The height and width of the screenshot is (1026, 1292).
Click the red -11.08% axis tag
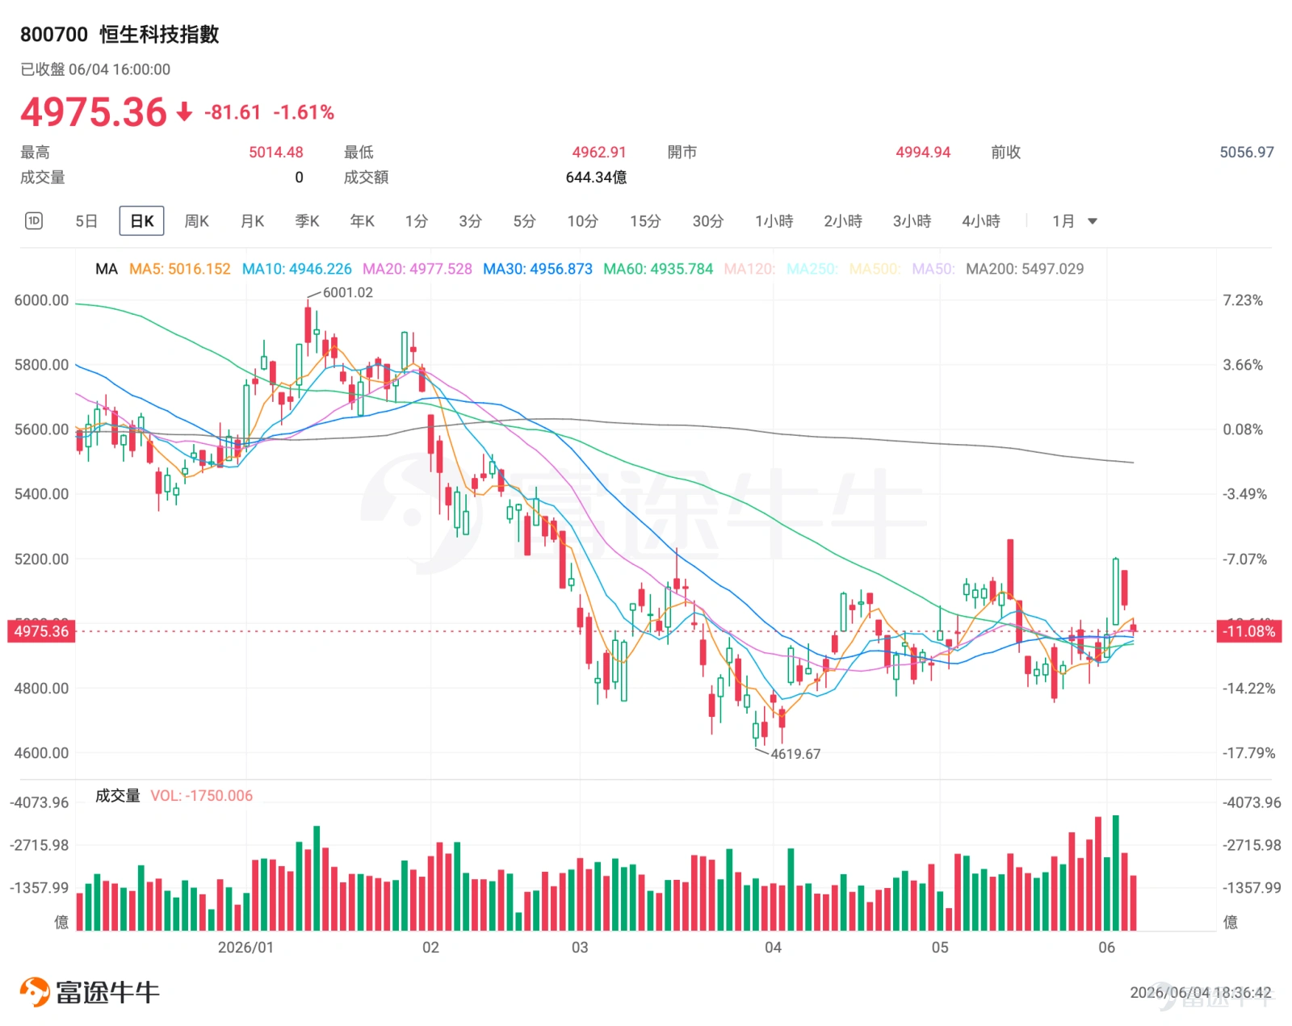[x=1249, y=631]
